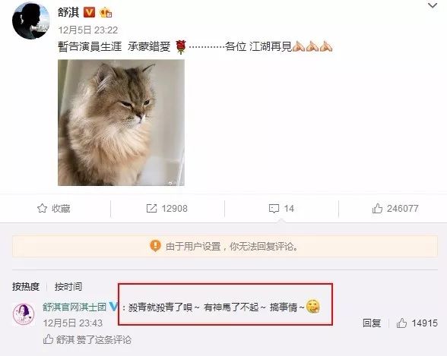This screenshot has width=447, height=356.
Task: Click 回复 to reply to comment
Action: (x=372, y=323)
